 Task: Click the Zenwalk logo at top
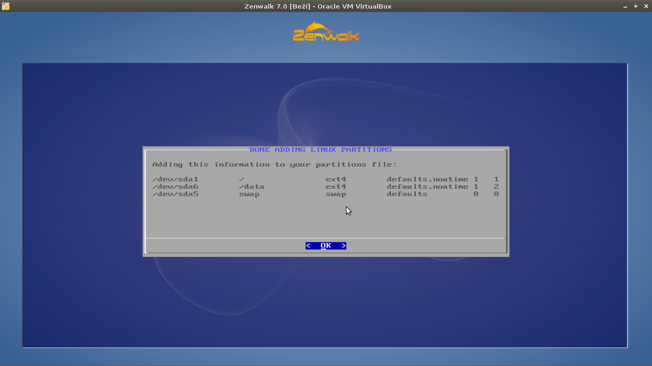(326, 31)
